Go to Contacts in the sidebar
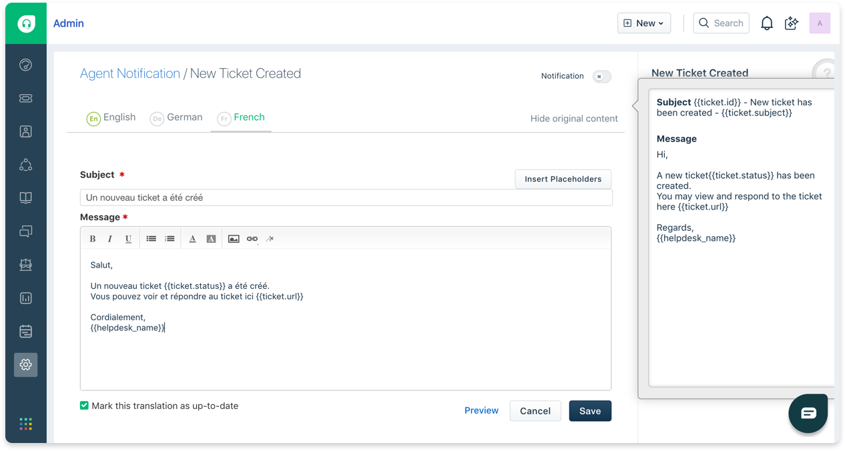 pyautogui.click(x=25, y=131)
